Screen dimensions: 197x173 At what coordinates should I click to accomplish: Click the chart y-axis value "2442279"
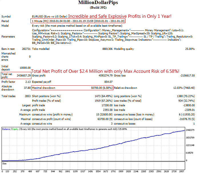(x=190, y=130)
